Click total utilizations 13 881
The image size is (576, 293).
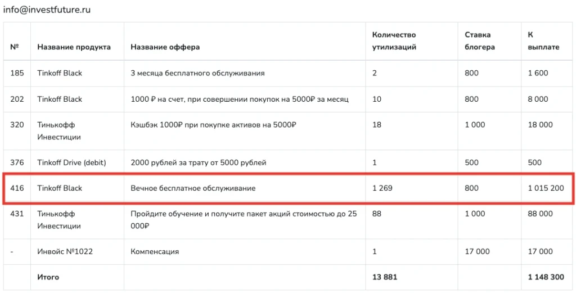tap(385, 277)
